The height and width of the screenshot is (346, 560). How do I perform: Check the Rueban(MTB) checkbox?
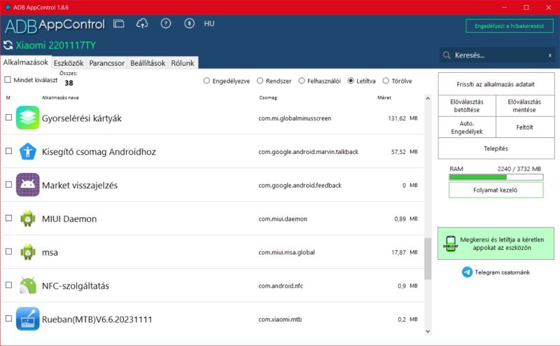[8, 319]
